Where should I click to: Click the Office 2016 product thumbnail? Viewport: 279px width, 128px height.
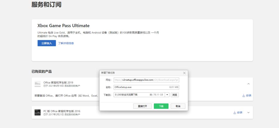pos(37,112)
